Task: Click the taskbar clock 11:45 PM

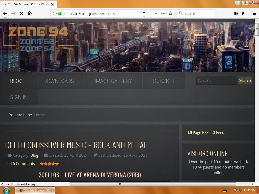Action: 249,190
